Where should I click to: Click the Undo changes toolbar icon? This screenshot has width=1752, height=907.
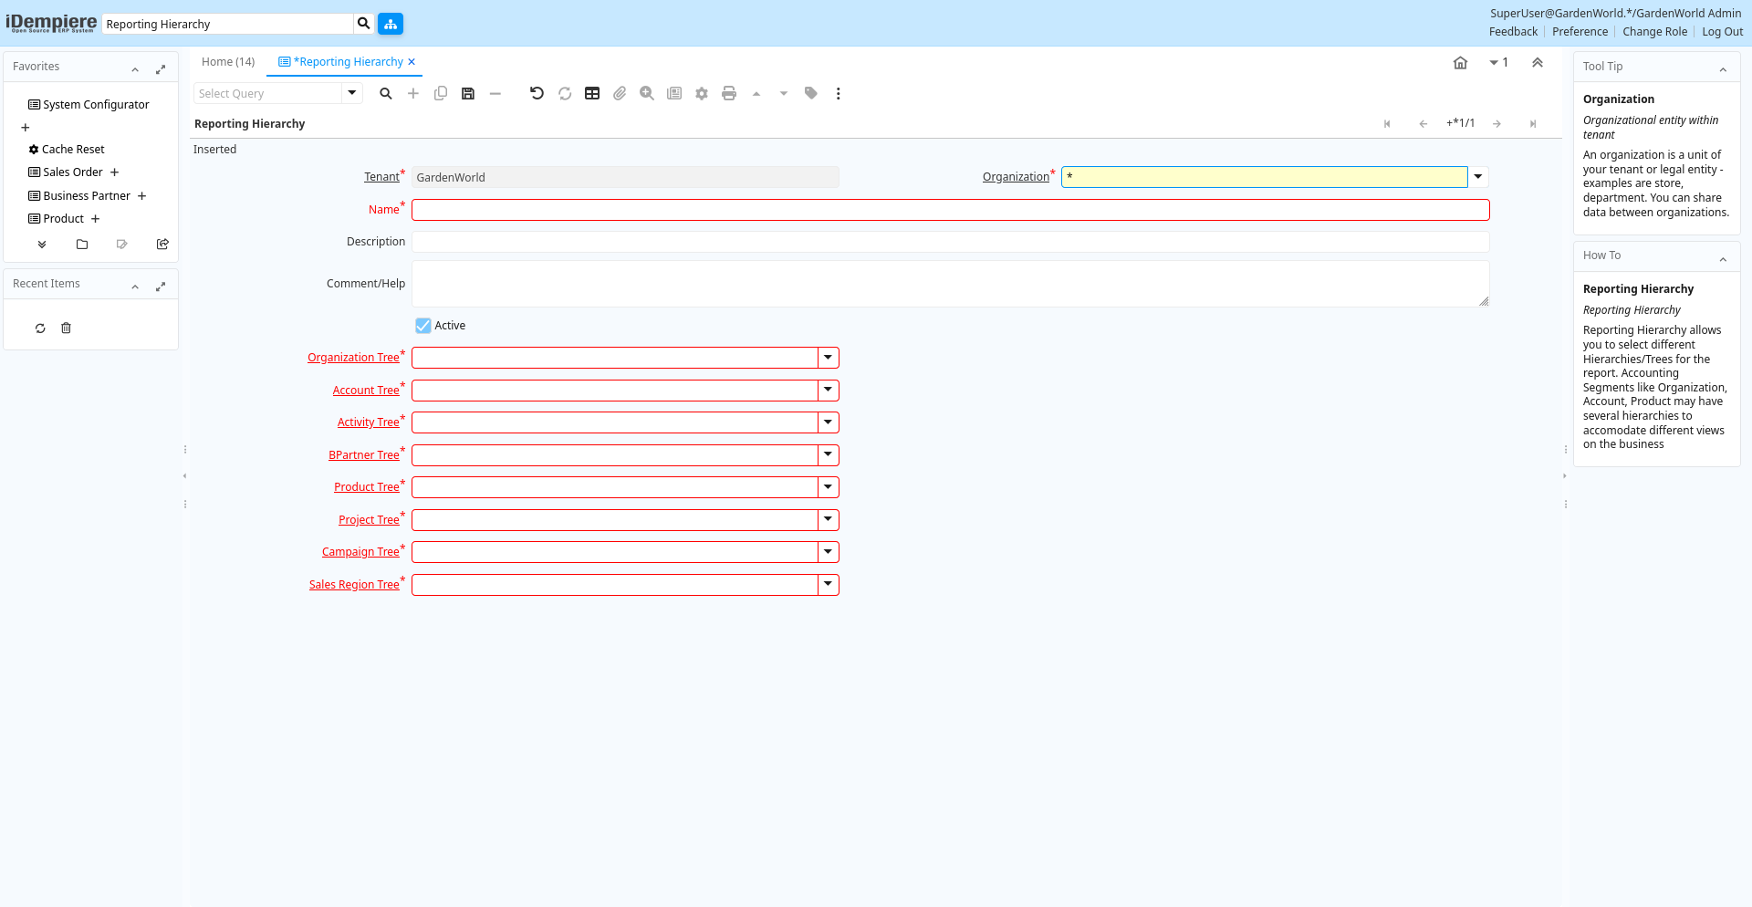coord(537,93)
